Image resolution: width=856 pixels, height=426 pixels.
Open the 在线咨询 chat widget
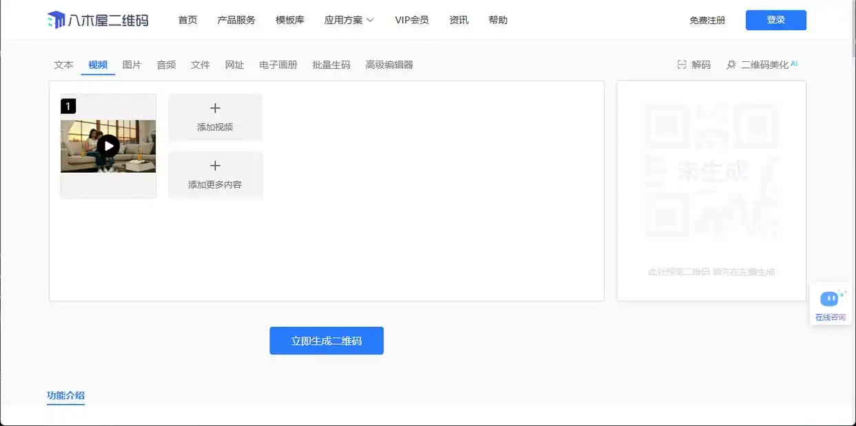point(830,303)
